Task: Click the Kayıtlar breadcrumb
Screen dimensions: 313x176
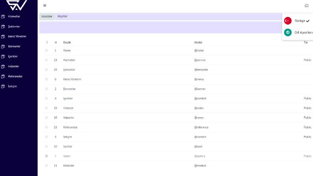Action: [x=62, y=16]
